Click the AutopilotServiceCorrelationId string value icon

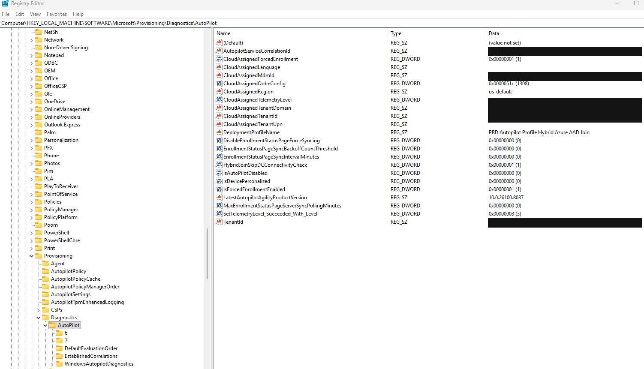pos(219,51)
